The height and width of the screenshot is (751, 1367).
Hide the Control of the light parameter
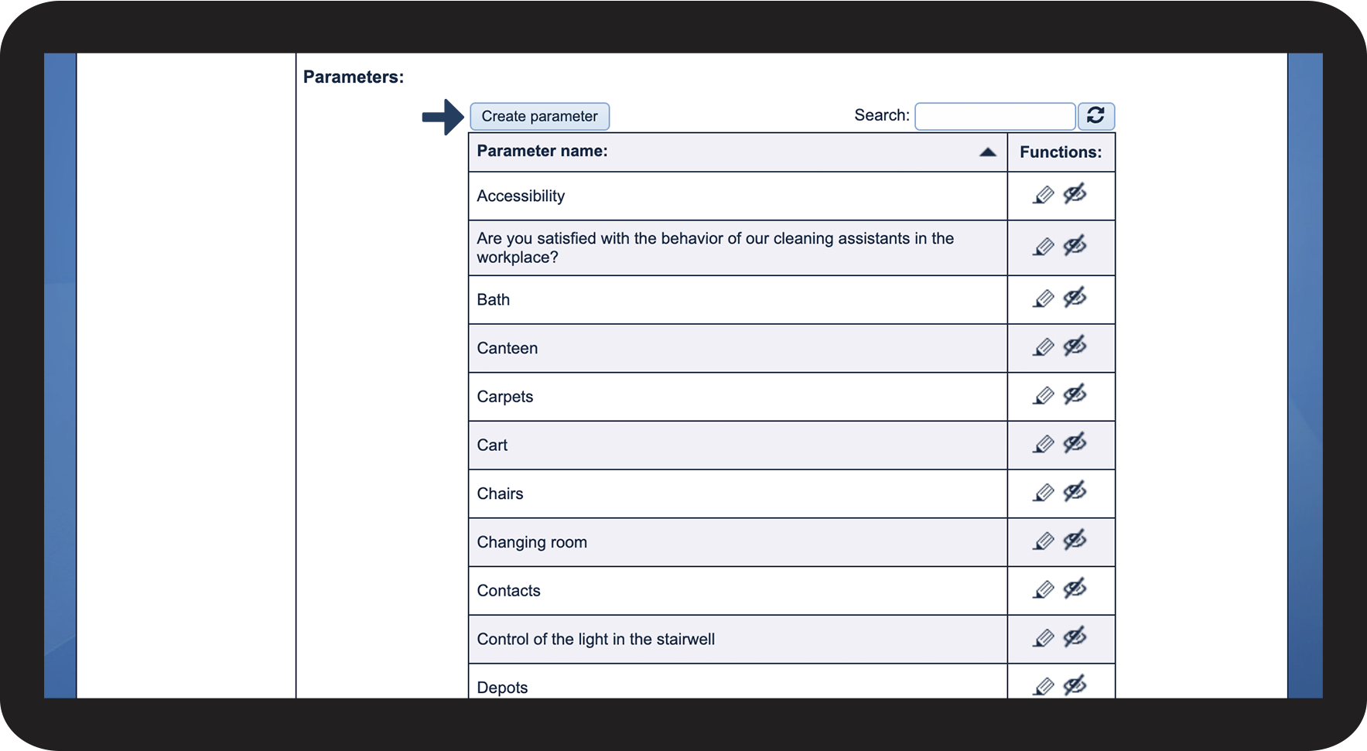click(1075, 637)
